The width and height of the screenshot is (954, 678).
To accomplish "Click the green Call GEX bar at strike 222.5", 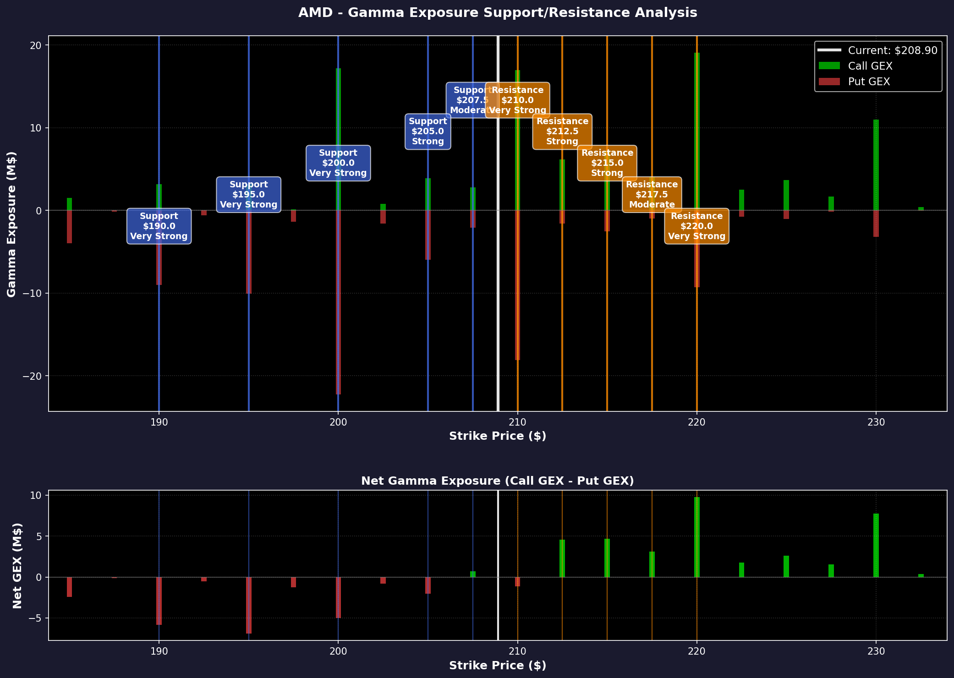I will coord(742,200).
